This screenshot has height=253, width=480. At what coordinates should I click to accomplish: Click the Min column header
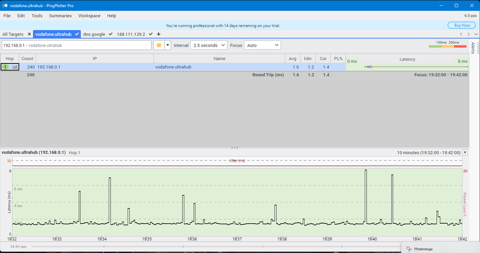click(x=308, y=59)
